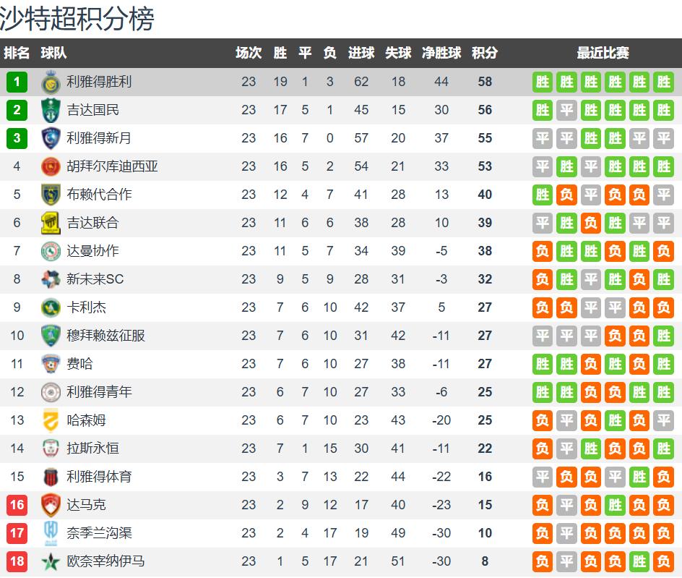Image resolution: width=682 pixels, height=578 pixels.
Task: Click the 胡拜尔库迪西亚 red crest icon
Action: (51, 166)
